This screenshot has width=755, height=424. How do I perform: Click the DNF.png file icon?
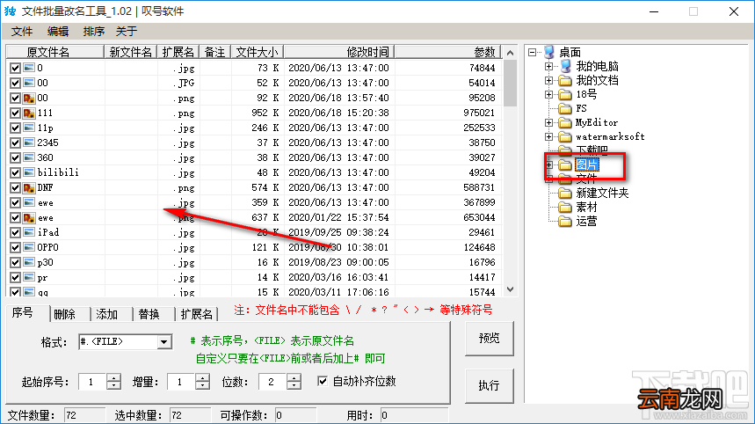point(29,187)
